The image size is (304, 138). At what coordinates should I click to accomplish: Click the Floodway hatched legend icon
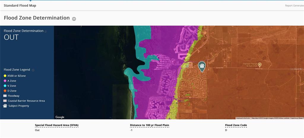5,96
